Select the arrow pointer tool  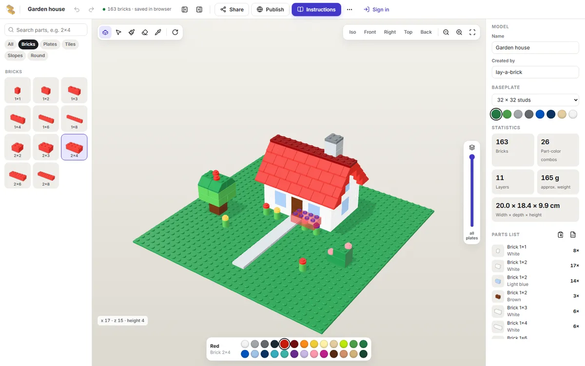(x=118, y=32)
